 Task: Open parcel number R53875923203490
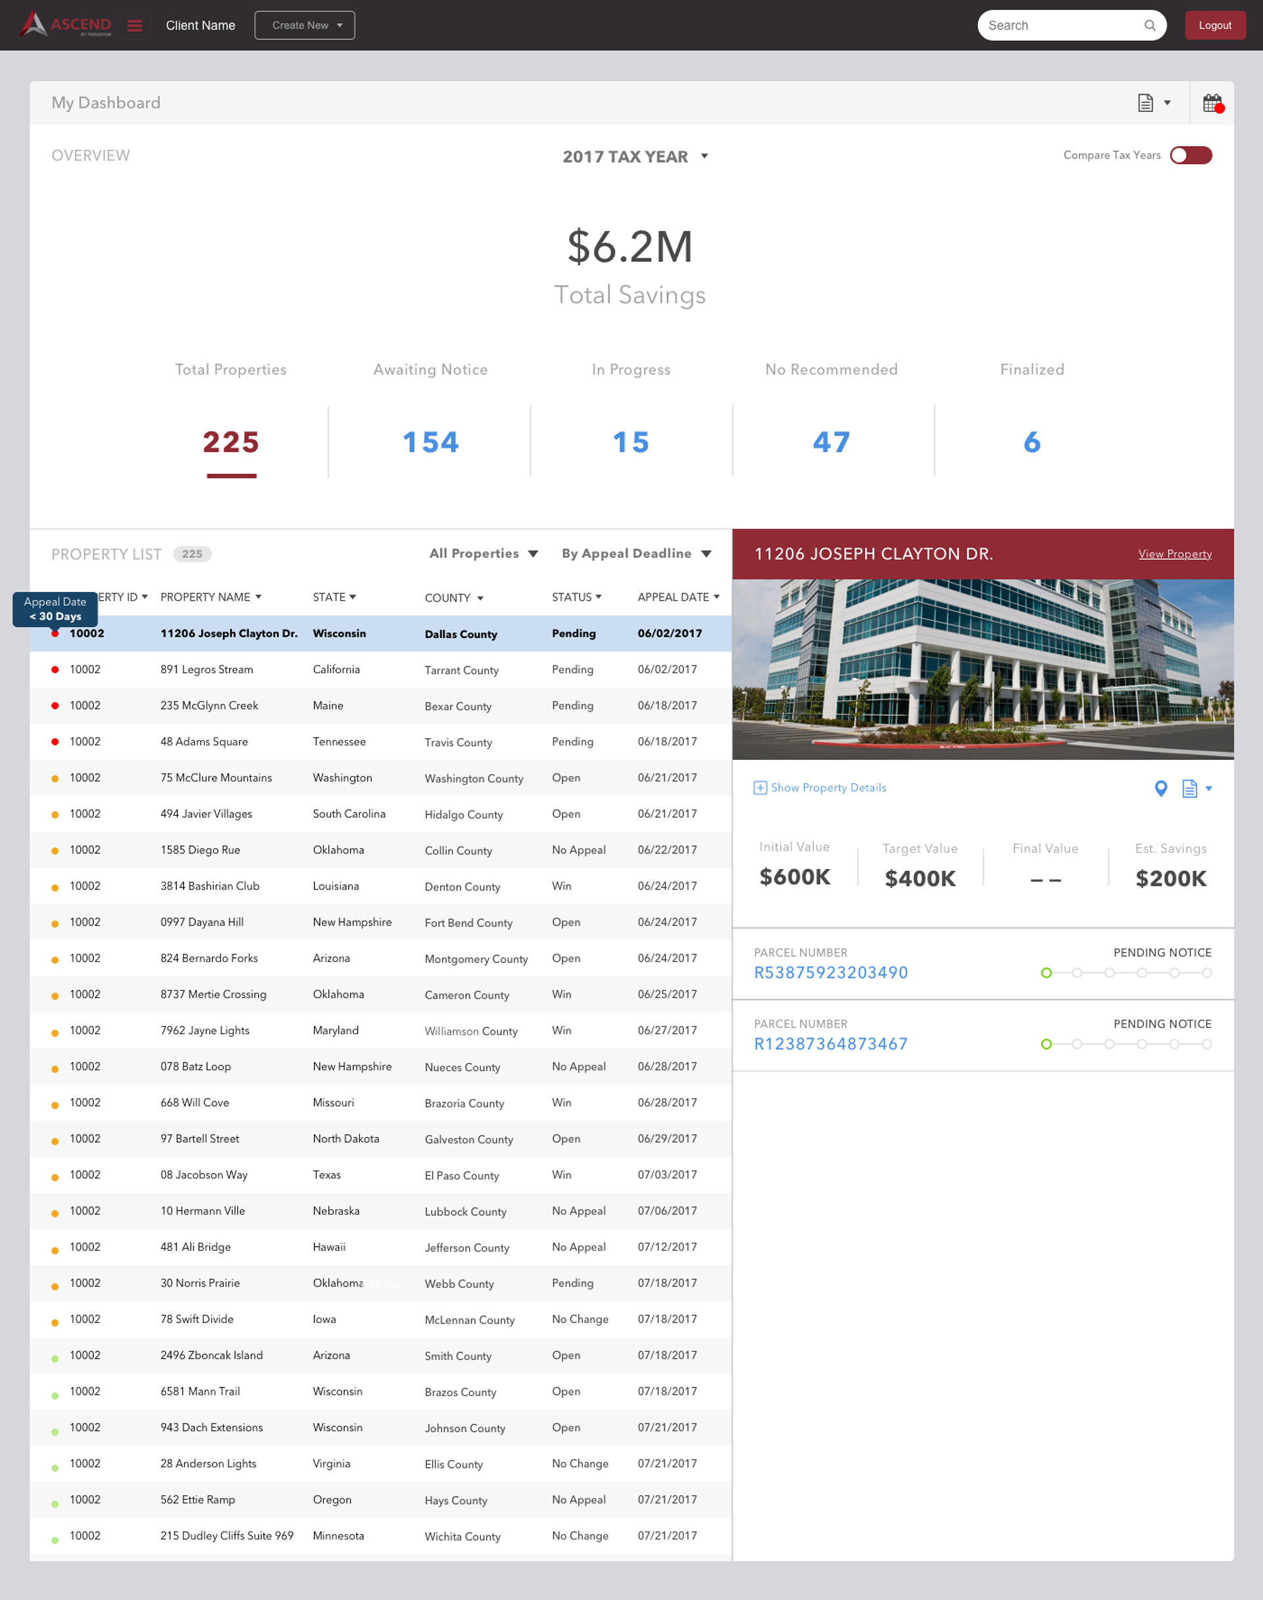(x=830, y=972)
